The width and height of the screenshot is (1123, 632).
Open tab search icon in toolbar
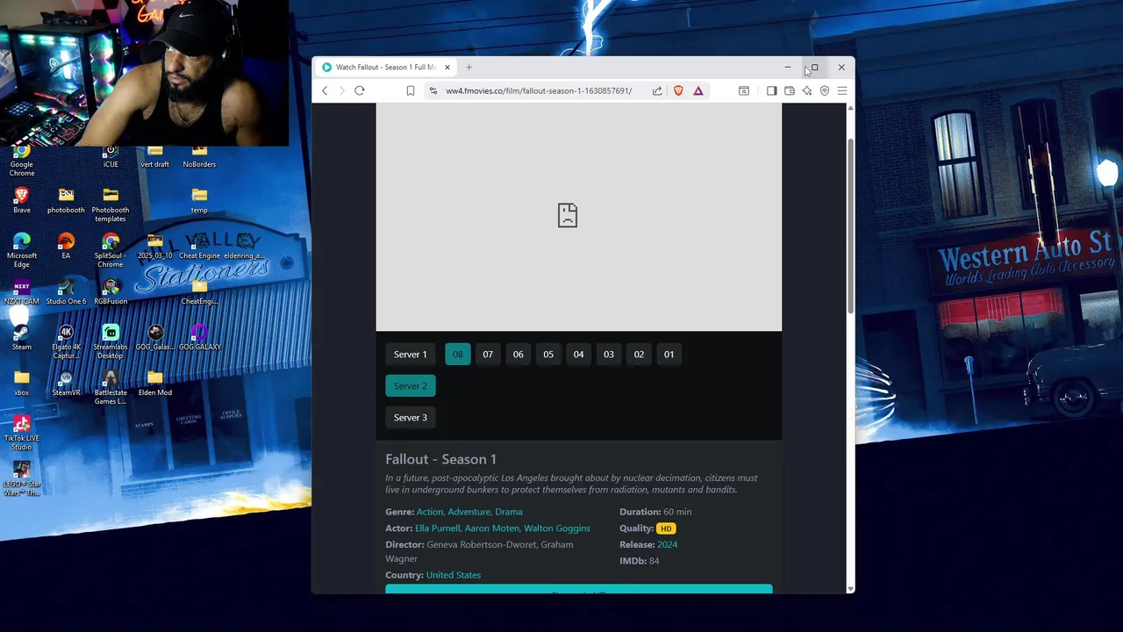coord(744,90)
